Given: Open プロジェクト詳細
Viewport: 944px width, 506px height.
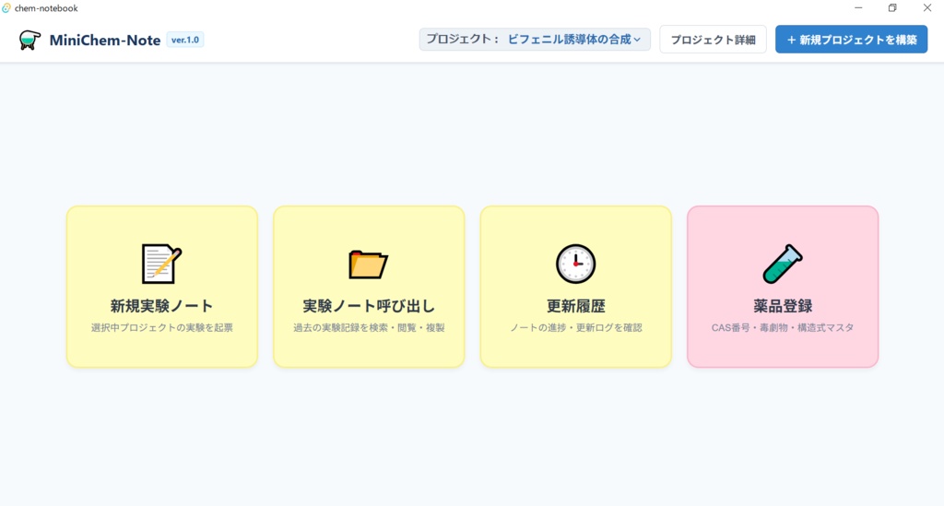Looking at the screenshot, I should tap(713, 40).
